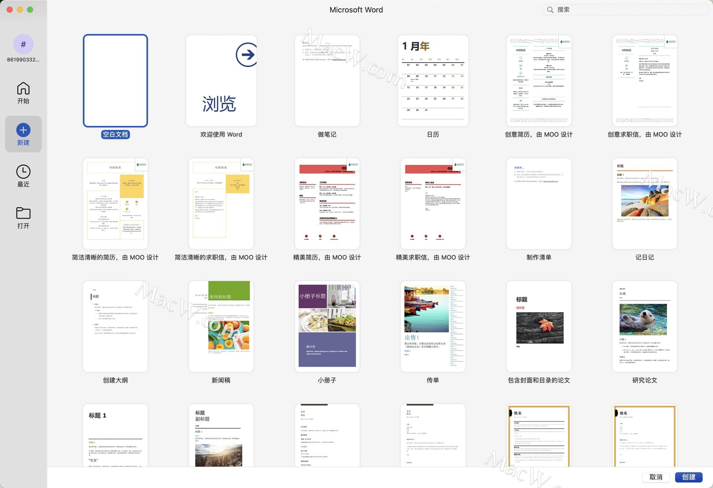Click the 制作清单 label text
Viewport: 713px width, 488px height.
tap(539, 257)
